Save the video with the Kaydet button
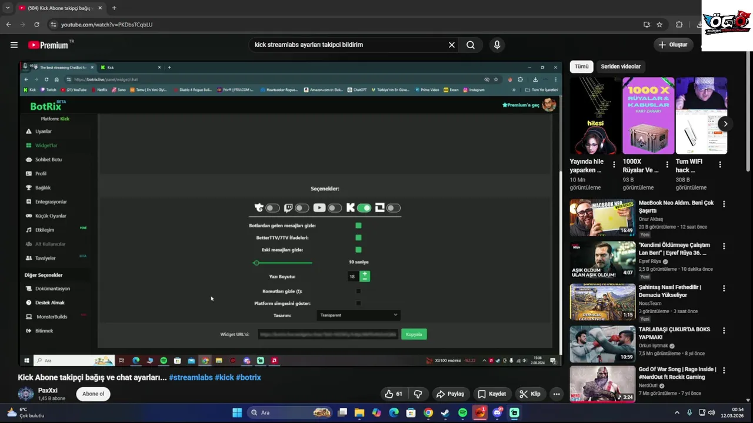Viewport: 753px width, 423px height. pos(492,394)
